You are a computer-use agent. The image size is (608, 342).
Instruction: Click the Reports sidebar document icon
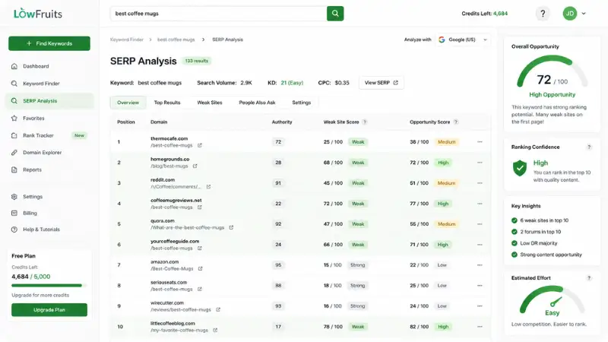coord(14,169)
